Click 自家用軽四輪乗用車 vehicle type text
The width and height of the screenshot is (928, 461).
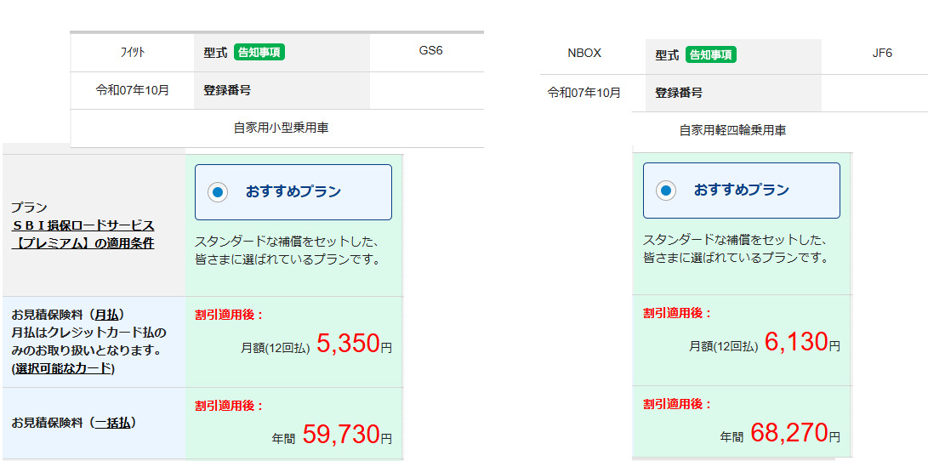(732, 131)
